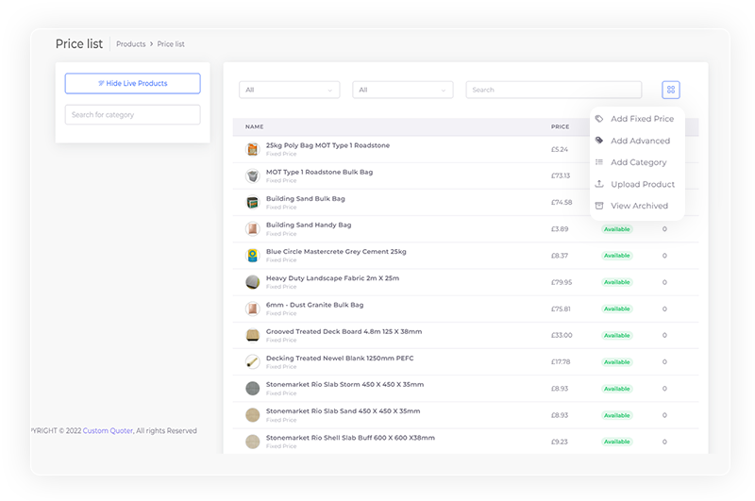Focus the Search for category field

pyautogui.click(x=132, y=114)
